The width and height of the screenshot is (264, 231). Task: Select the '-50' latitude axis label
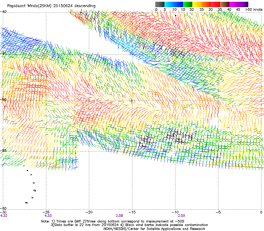pos(4,100)
